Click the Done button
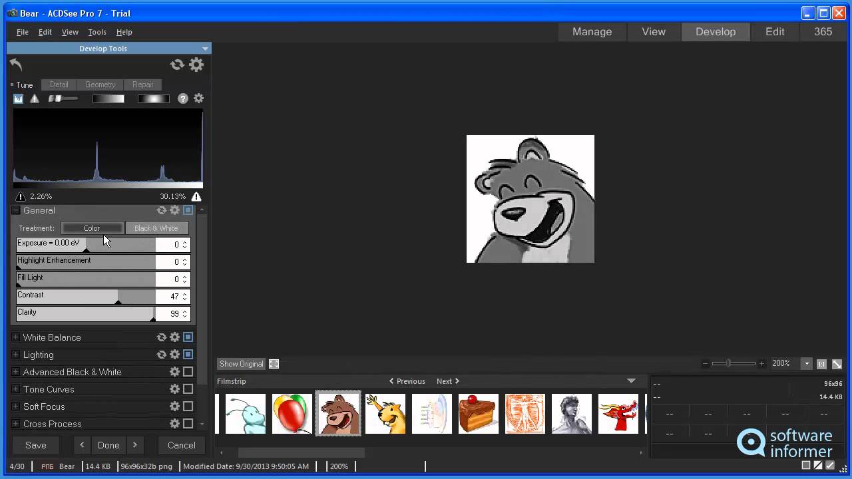The image size is (852, 479). coord(108,445)
